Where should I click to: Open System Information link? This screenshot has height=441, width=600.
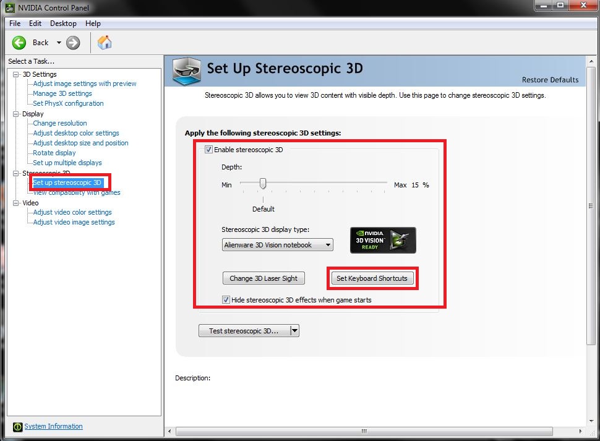pos(53,427)
